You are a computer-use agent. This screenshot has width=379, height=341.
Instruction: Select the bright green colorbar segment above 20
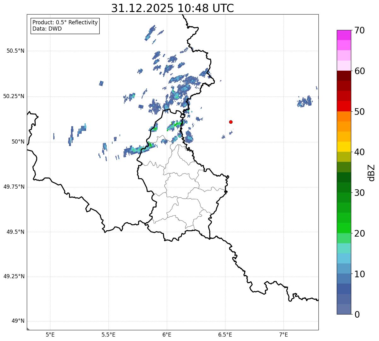pos(344,228)
